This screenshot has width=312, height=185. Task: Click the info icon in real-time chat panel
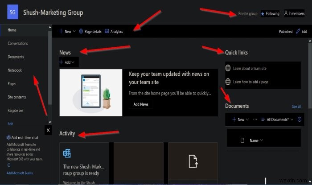click(x=9, y=165)
